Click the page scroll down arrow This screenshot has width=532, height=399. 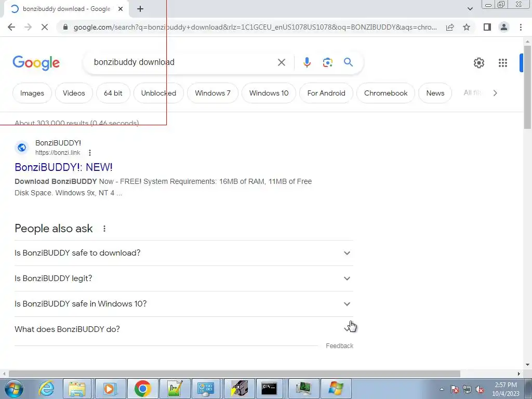click(x=527, y=365)
